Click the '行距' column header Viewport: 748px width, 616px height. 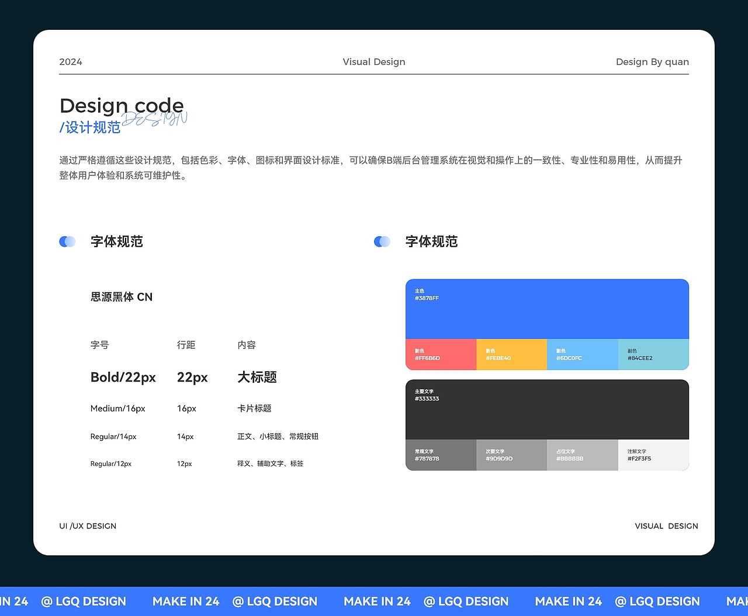pyautogui.click(x=186, y=345)
